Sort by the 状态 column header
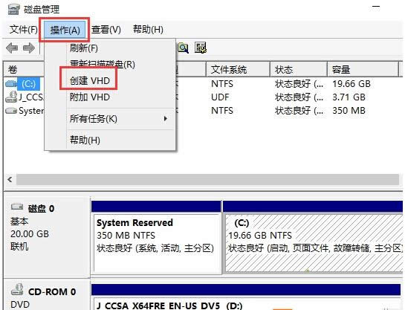Screen dimensions: 405x310 click(299, 69)
